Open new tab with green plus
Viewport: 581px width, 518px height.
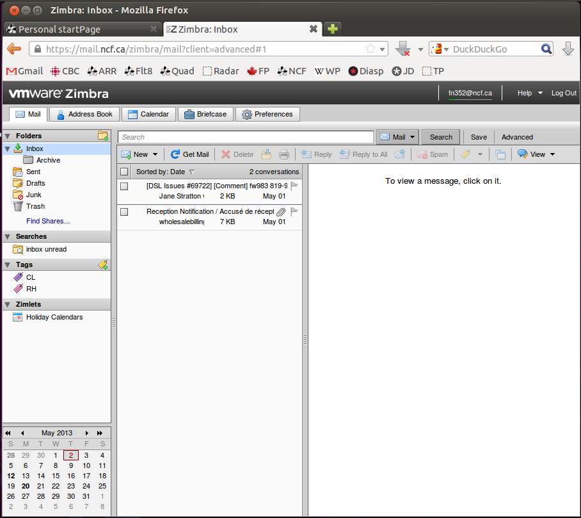[x=332, y=29]
